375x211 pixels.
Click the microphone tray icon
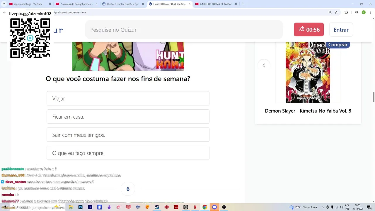(x=332, y=207)
